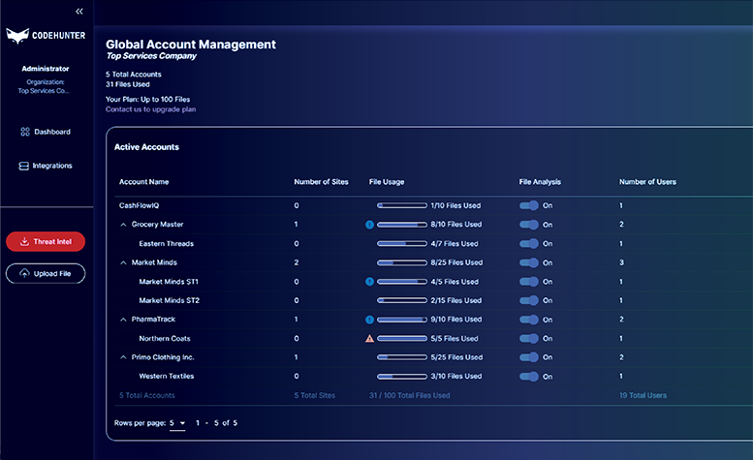Click the 8/25 Files Used text
The width and height of the screenshot is (753, 460).
[456, 262]
